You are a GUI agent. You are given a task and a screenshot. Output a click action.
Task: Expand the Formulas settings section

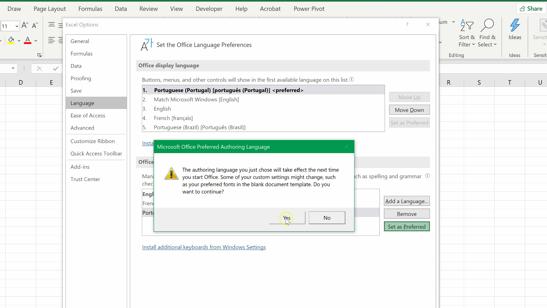pos(81,53)
